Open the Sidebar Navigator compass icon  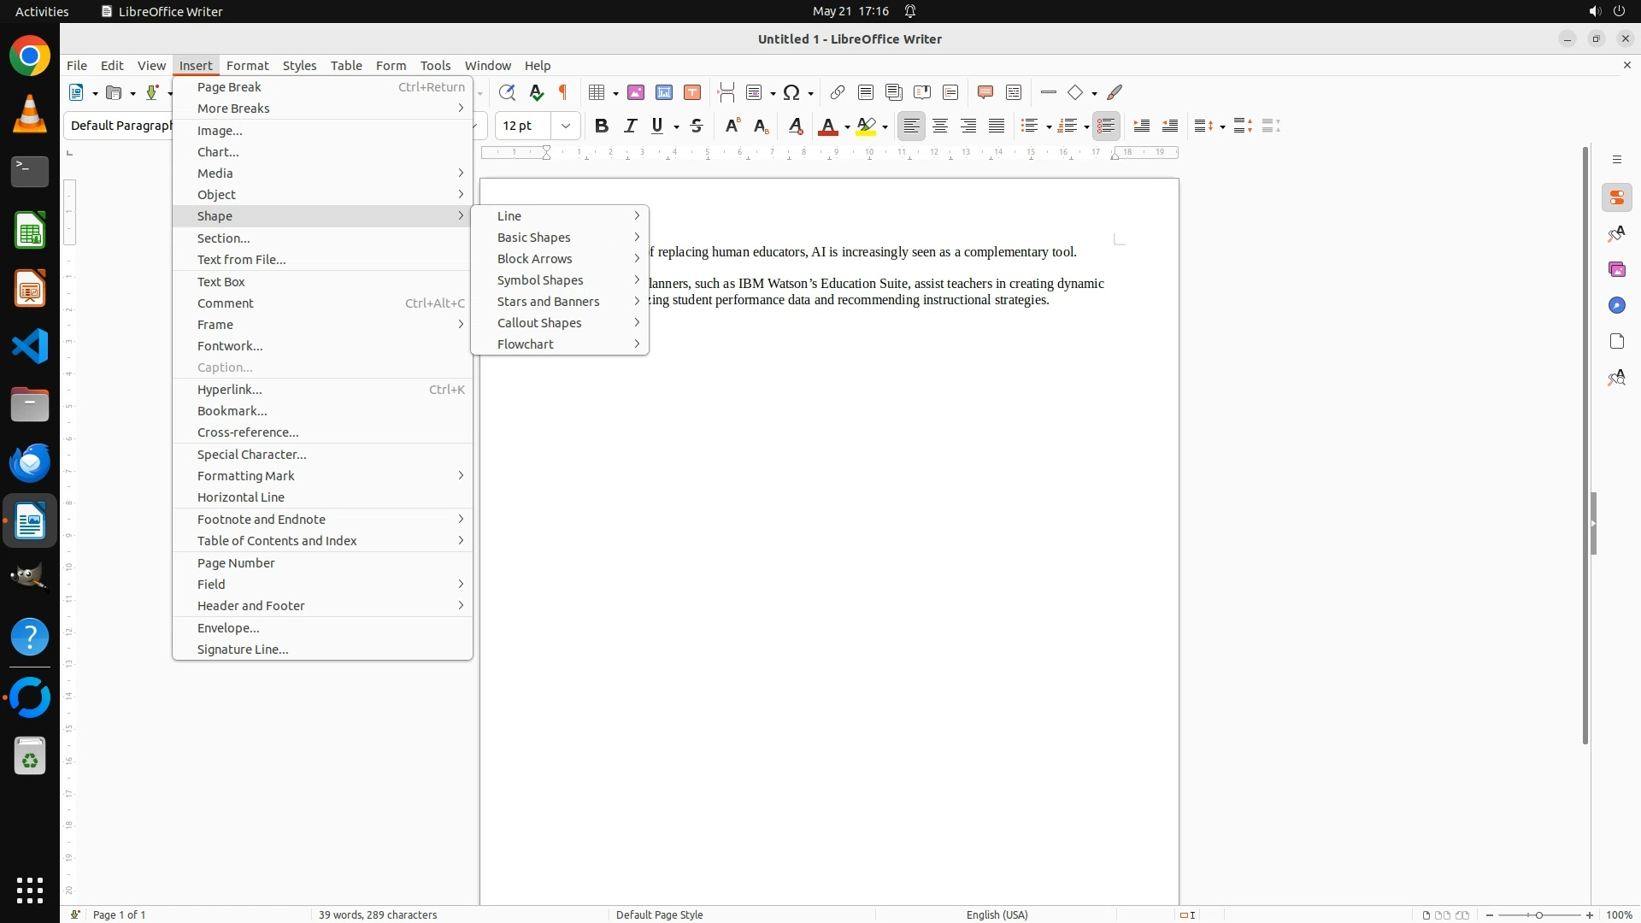pyautogui.click(x=1616, y=306)
